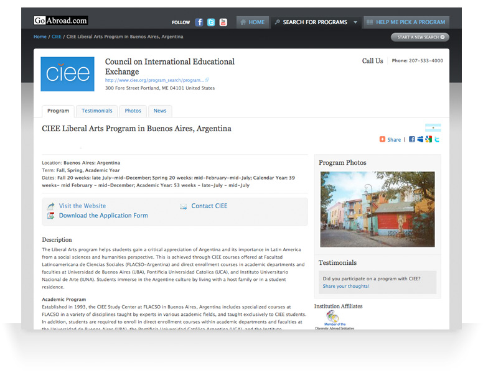The image size is (483, 373).
Task: Follow the Home breadcrumb link
Action: pos(40,37)
